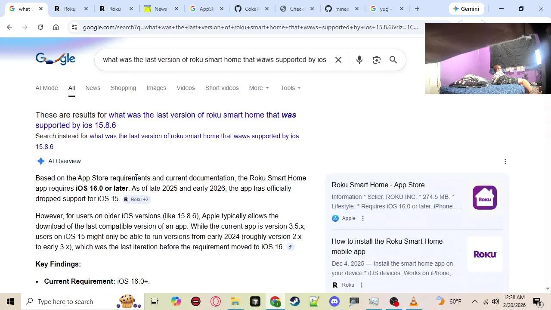551x310 pixels.
Task: Launch Copilot from the taskbar
Action: (176, 301)
